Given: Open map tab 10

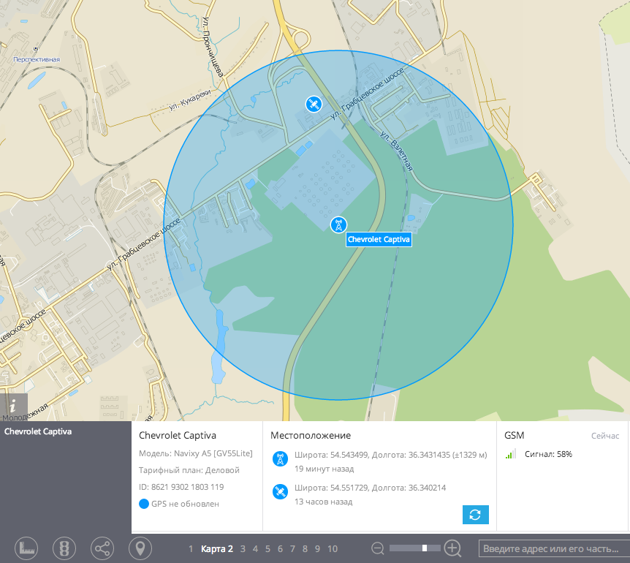Looking at the screenshot, I should click(x=333, y=548).
